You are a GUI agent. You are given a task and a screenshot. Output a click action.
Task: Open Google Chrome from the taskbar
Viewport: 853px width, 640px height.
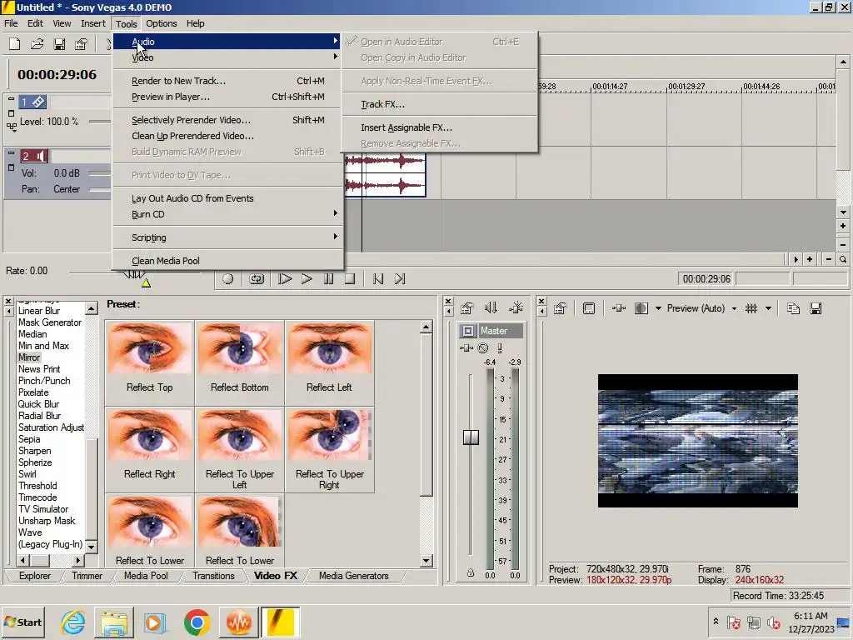[x=197, y=622]
